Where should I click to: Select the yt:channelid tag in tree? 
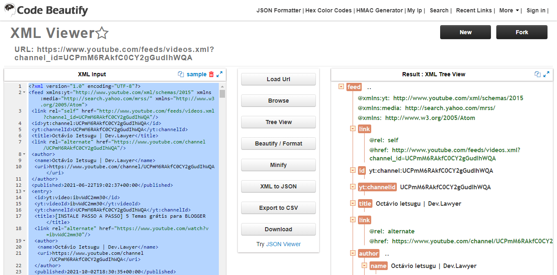pyautogui.click(x=377, y=187)
